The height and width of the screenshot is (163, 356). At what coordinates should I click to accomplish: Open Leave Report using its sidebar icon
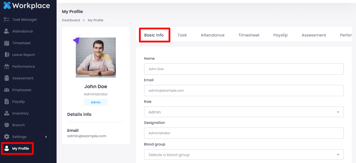pyautogui.click(x=7, y=55)
